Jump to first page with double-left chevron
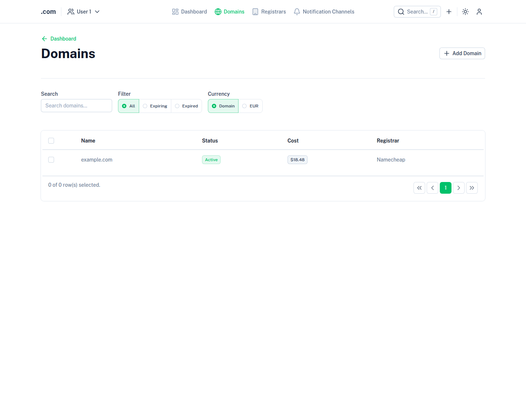The height and width of the screenshot is (402, 526). (419, 188)
